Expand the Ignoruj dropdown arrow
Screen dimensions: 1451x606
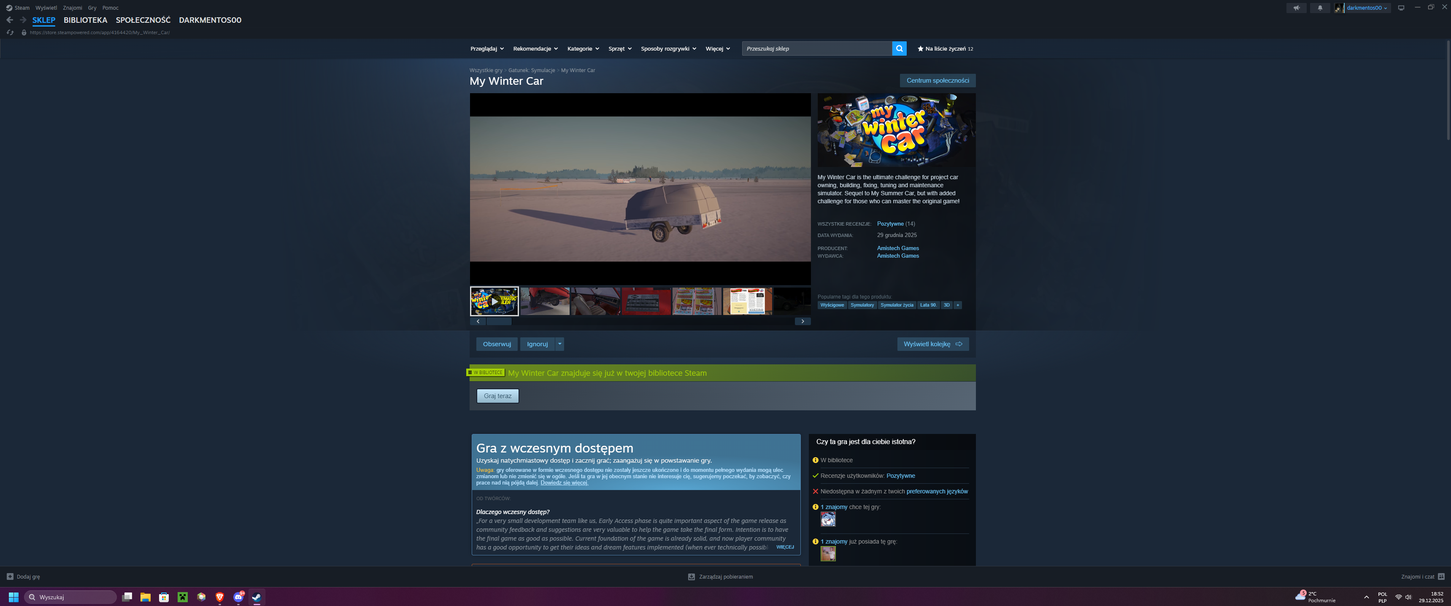coord(559,344)
